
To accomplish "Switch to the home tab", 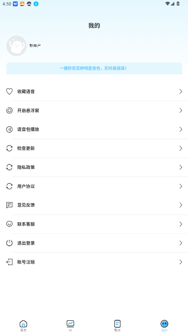I will (23, 326).
